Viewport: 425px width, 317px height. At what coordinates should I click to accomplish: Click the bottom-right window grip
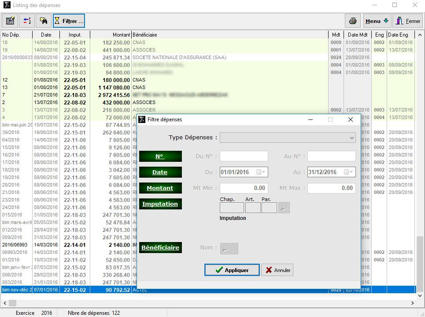pos(421,314)
